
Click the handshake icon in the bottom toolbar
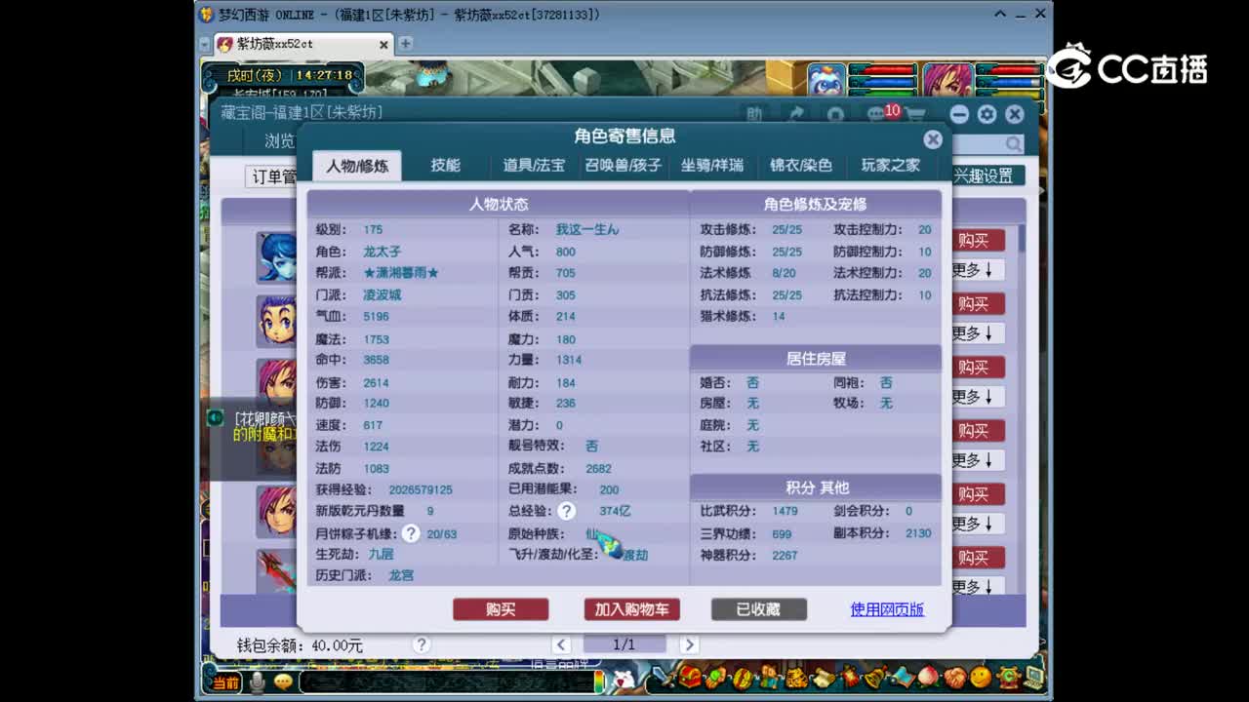tap(954, 677)
